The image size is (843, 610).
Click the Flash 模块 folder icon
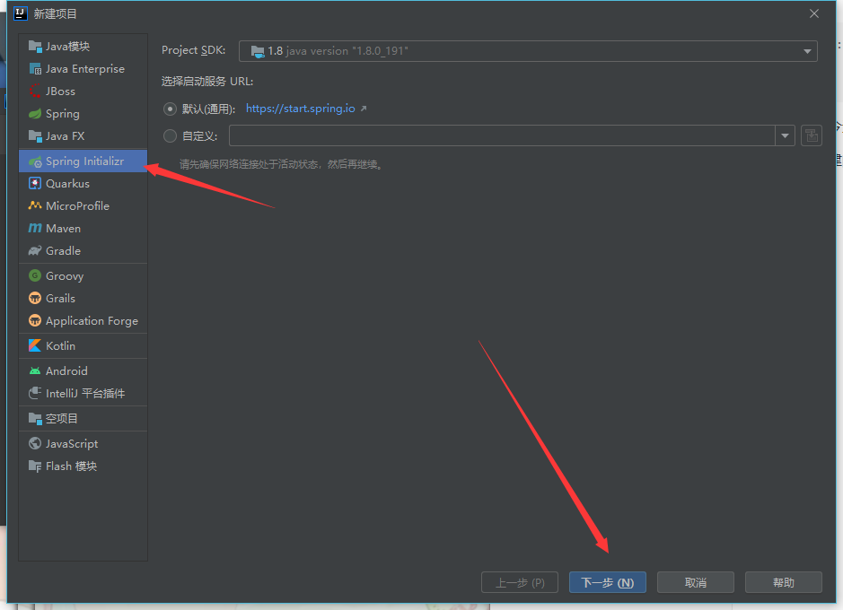tap(35, 466)
